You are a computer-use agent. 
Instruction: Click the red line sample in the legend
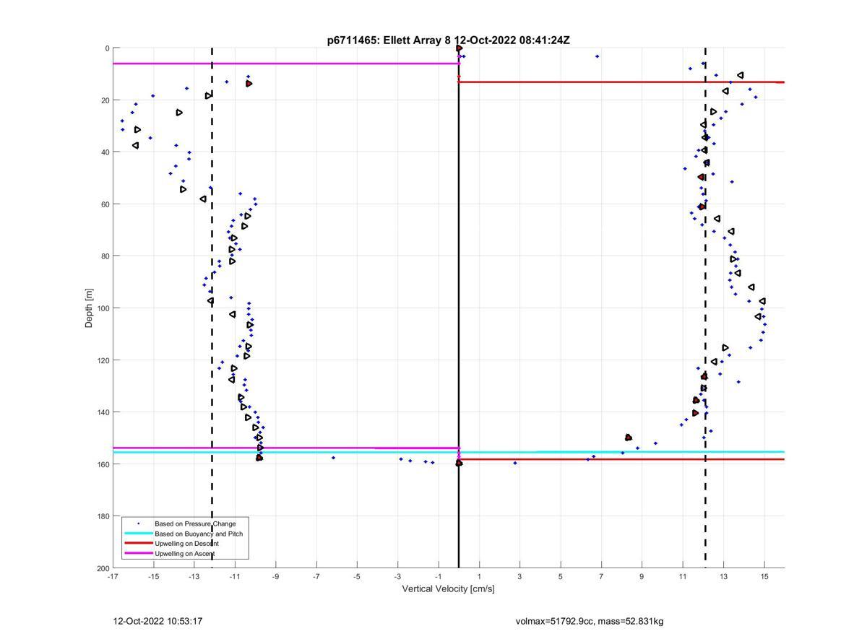click(138, 544)
